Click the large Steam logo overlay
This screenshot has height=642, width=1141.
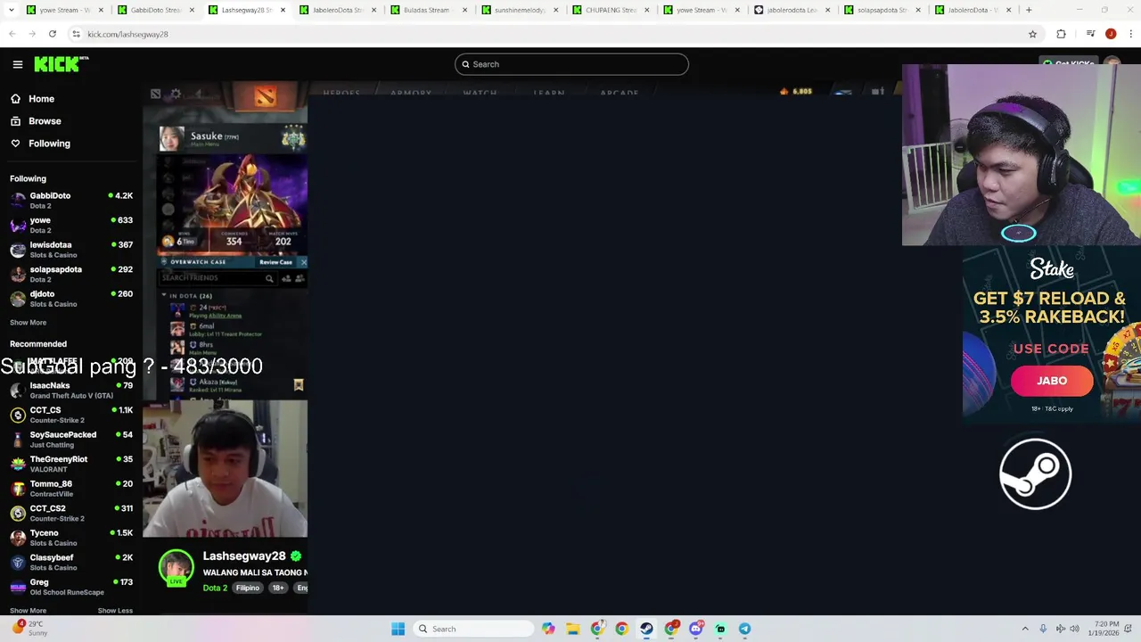[1035, 474]
